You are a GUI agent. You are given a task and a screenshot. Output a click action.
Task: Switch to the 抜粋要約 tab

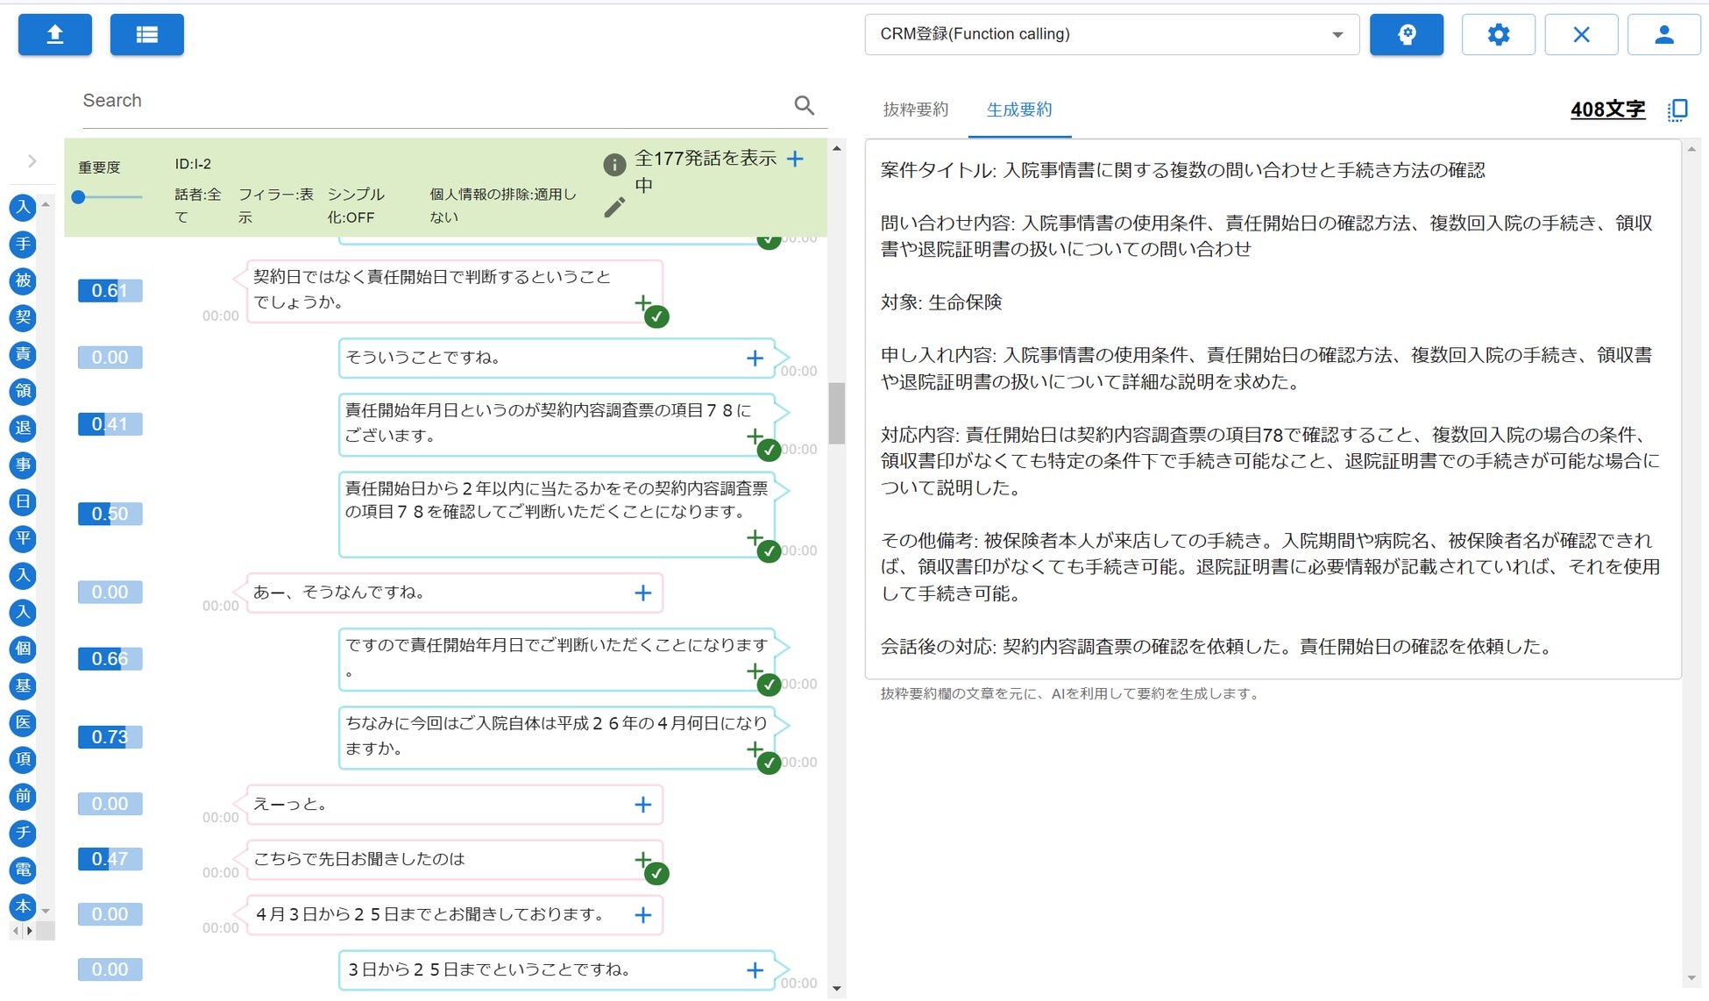click(x=915, y=110)
